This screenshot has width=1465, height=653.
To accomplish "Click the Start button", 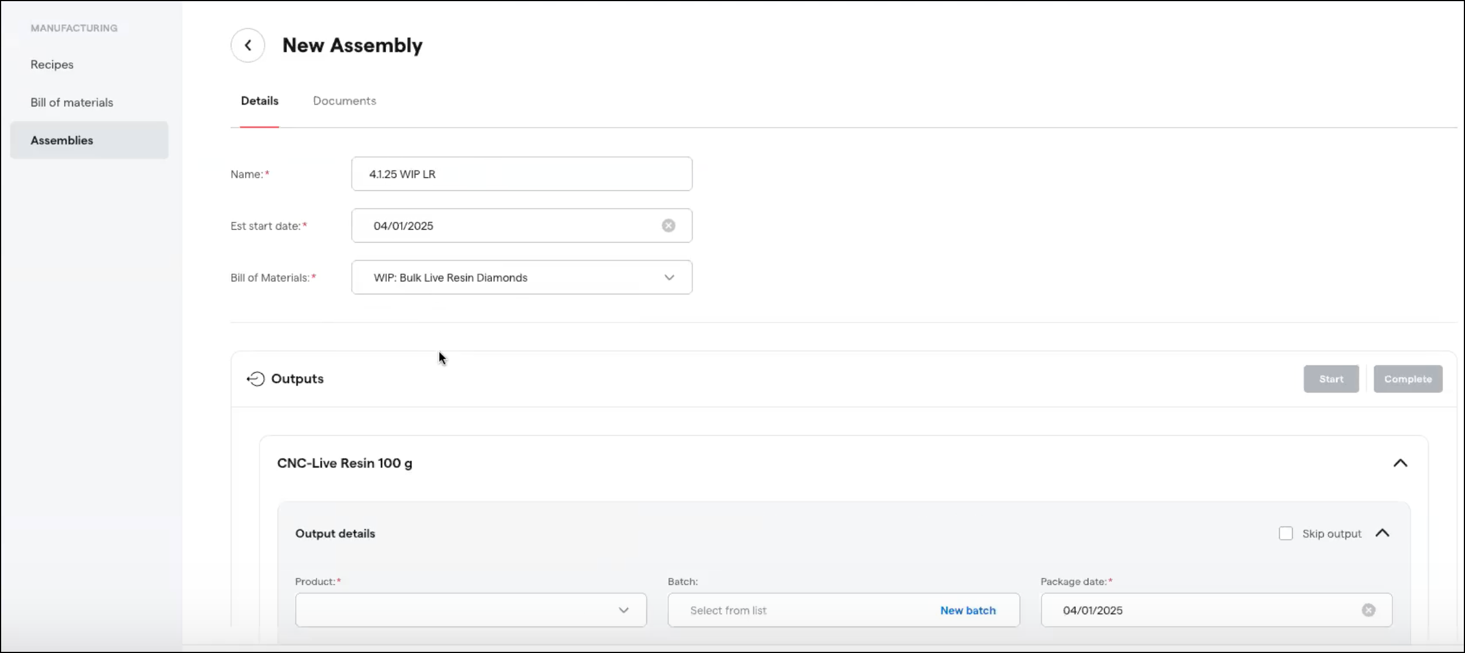I will click(1331, 379).
